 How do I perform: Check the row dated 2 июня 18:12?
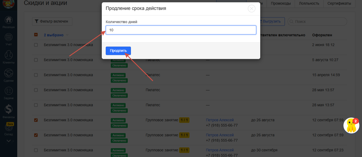tap(36, 45)
